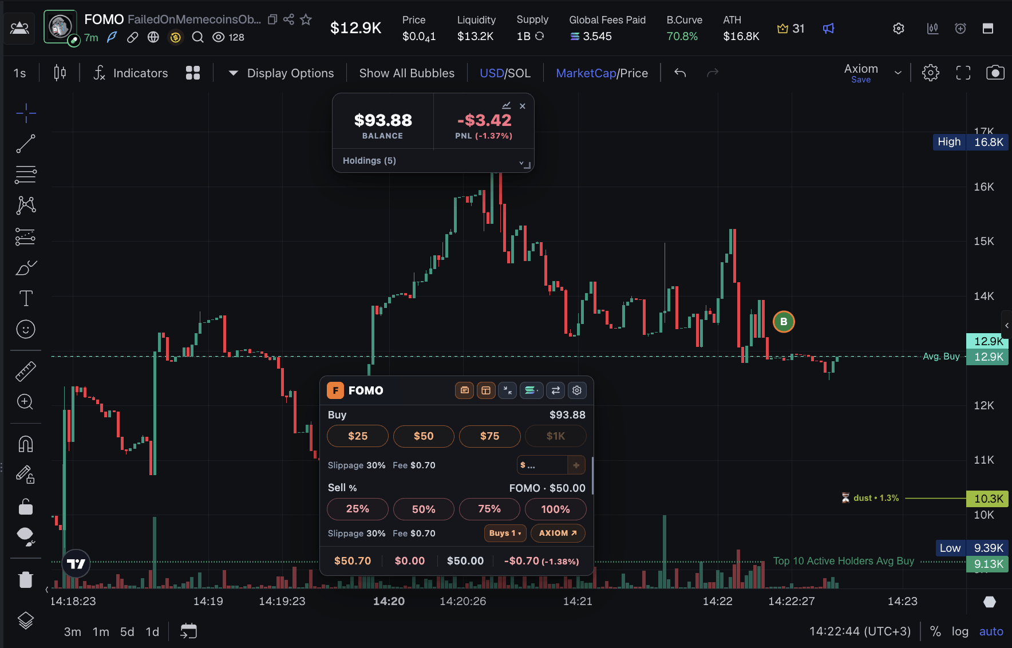
Task: Copy the FOMO token address
Action: tap(272, 19)
